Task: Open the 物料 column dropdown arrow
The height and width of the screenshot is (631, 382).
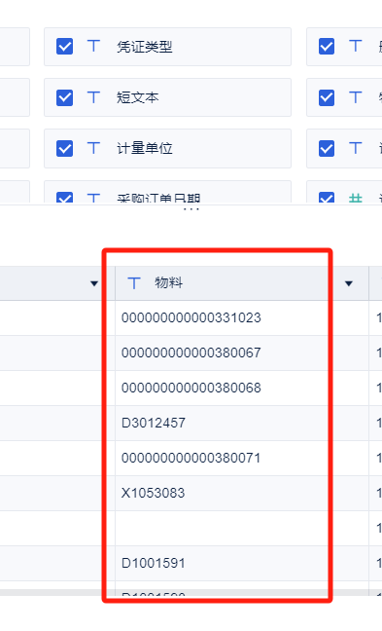Action: coord(349,283)
